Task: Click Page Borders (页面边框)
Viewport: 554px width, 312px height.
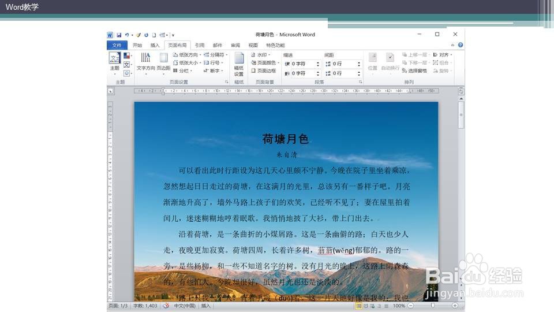Action: click(x=263, y=70)
